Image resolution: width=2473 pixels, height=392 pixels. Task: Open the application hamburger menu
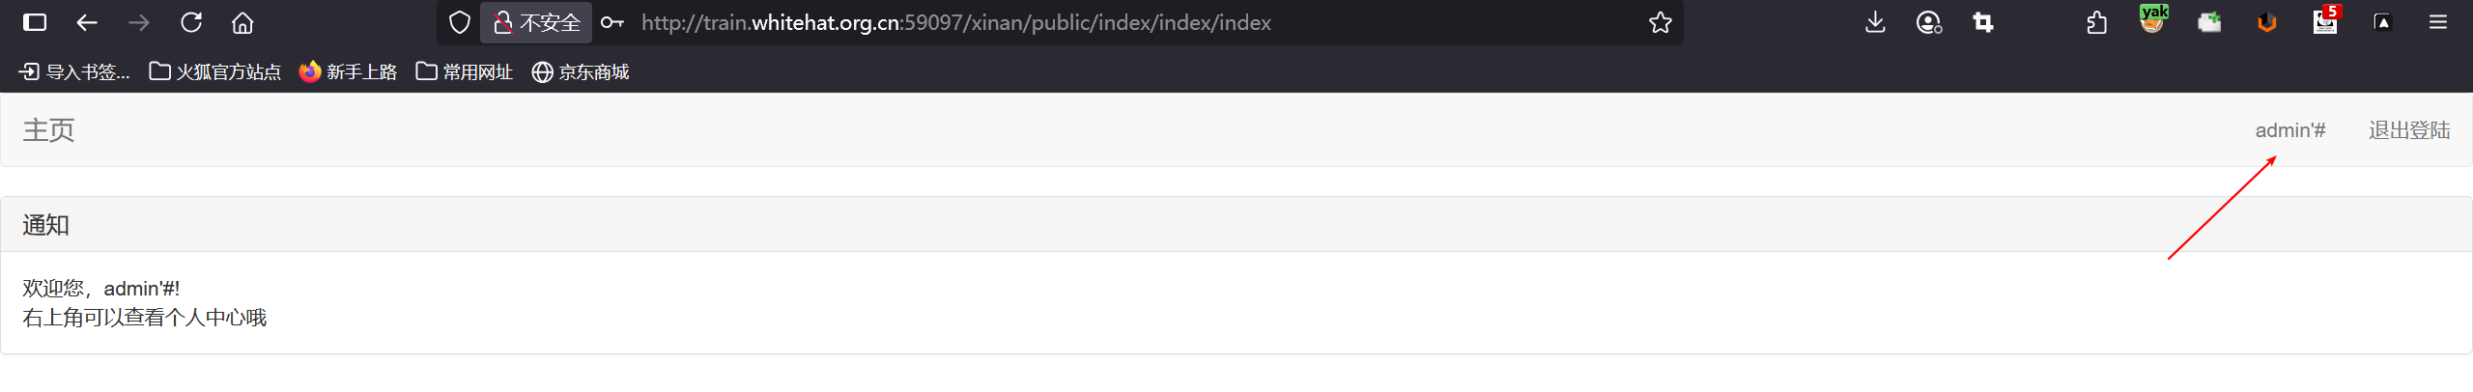(2438, 22)
